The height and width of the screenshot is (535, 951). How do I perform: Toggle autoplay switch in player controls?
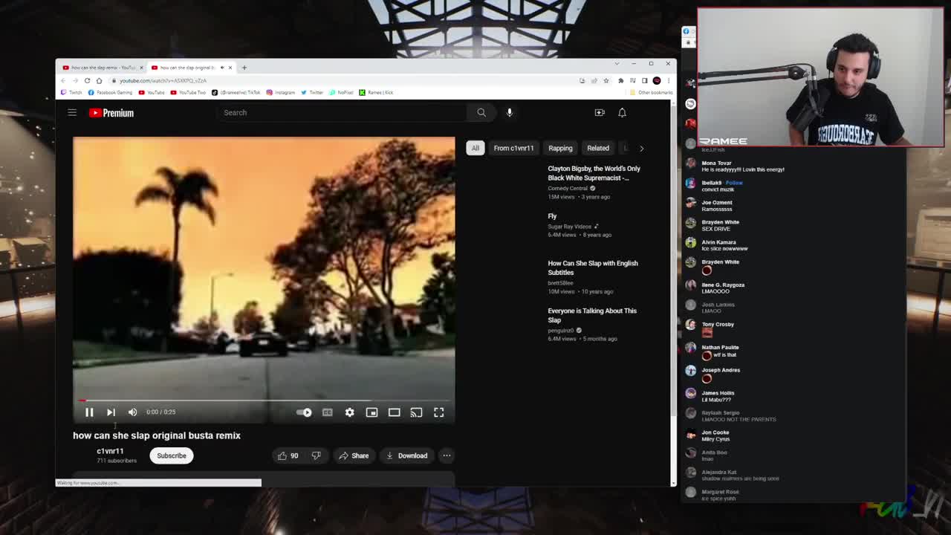pyautogui.click(x=303, y=412)
